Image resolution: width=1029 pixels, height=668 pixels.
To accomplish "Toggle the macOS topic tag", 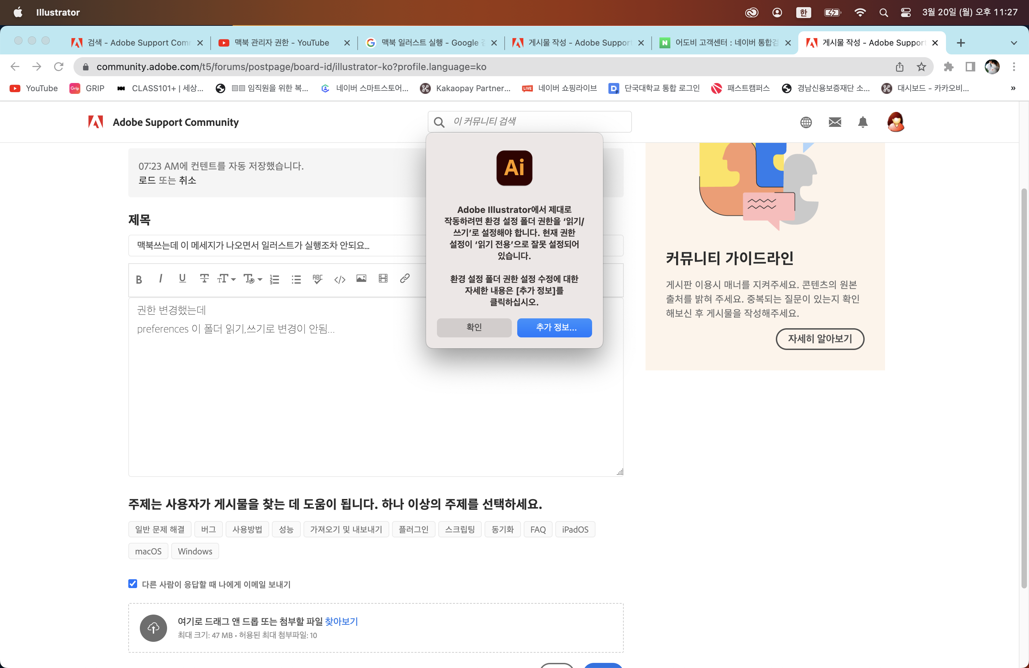I will [148, 551].
